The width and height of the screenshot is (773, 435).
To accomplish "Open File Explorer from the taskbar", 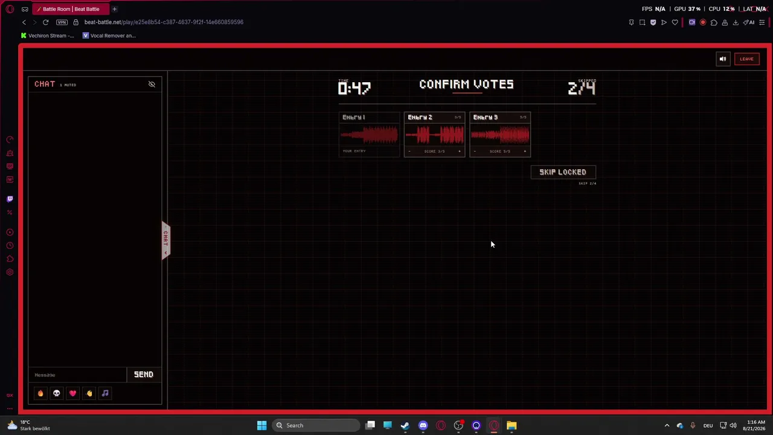I will coord(512,425).
